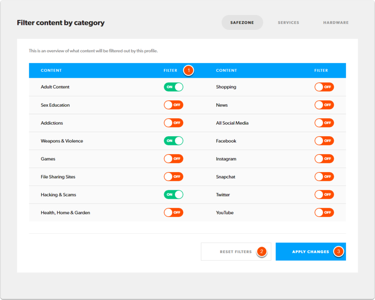Enable the Facebook filter
Screen dimensions: 375x300
[324, 141]
